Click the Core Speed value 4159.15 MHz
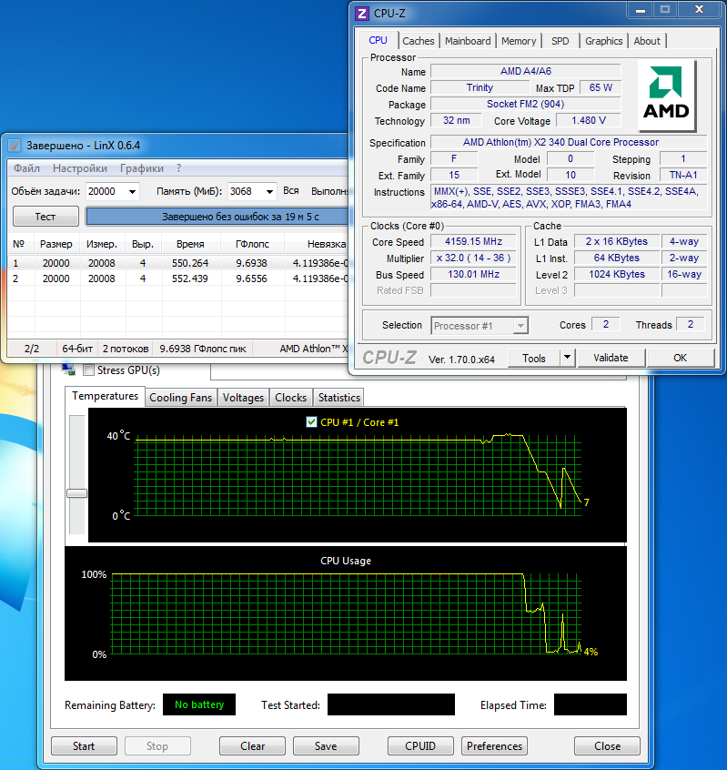 [473, 241]
